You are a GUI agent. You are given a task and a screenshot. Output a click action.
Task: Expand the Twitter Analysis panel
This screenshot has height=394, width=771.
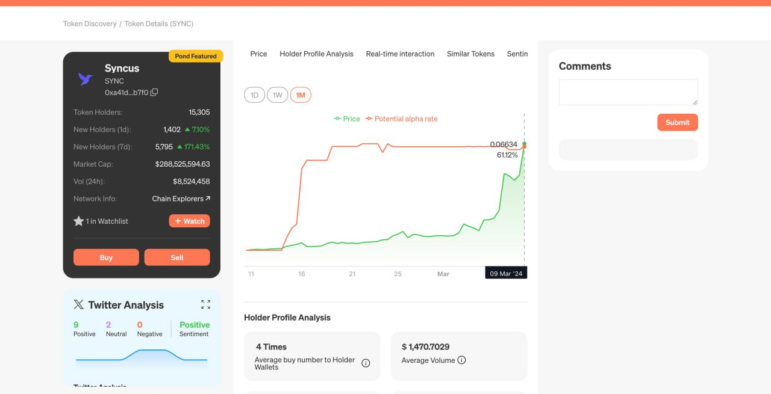click(x=205, y=304)
